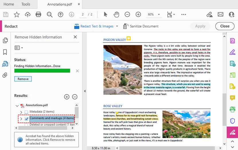Click Sanitize Document
Image resolution: width=238 pixels, height=150 pixels.
(x=141, y=26)
